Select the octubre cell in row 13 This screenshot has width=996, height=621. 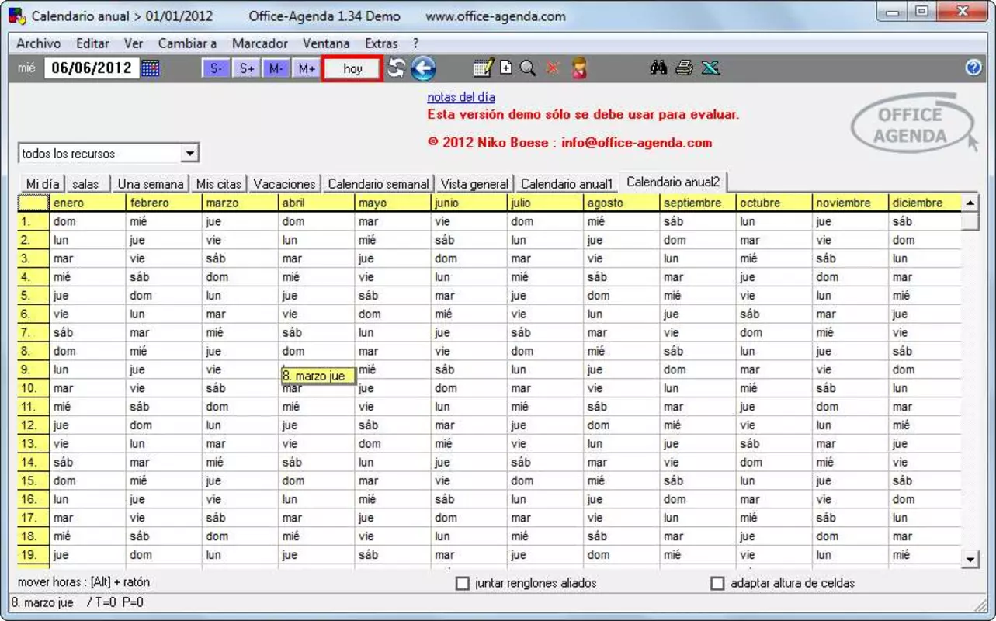point(774,444)
